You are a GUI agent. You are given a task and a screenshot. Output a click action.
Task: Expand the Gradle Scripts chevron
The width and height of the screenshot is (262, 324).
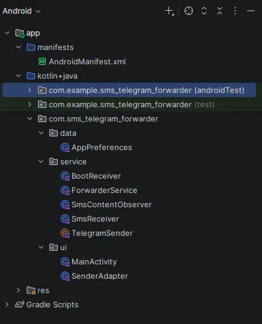click(7, 304)
